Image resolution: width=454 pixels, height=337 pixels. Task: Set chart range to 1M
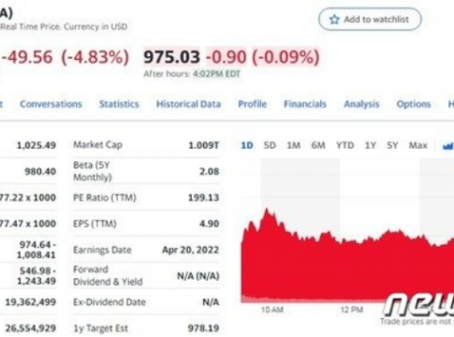point(293,145)
